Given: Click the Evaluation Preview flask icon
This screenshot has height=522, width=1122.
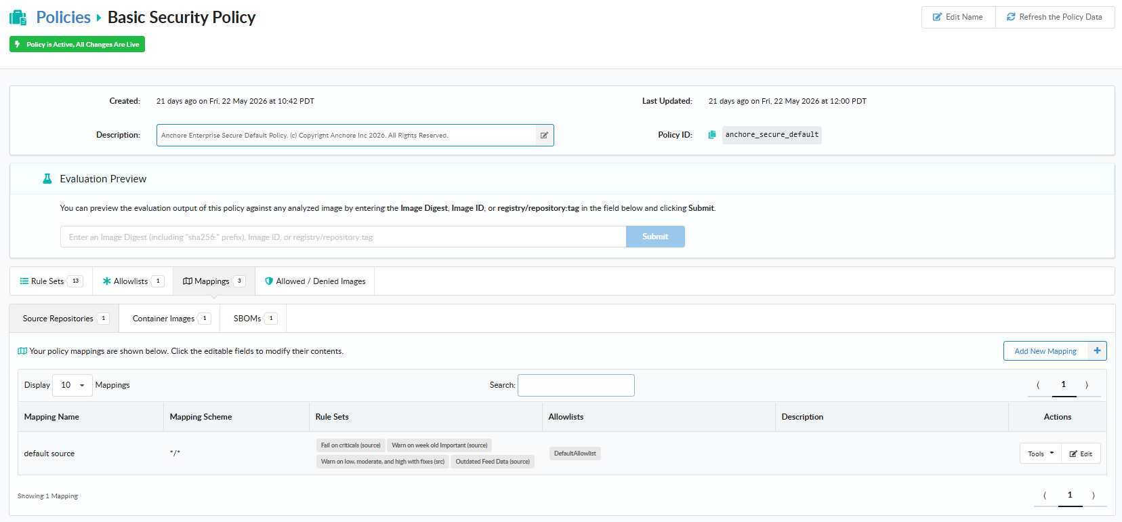Looking at the screenshot, I should point(47,179).
